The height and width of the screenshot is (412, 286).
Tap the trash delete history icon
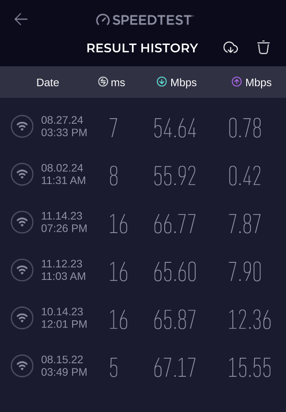click(x=263, y=47)
